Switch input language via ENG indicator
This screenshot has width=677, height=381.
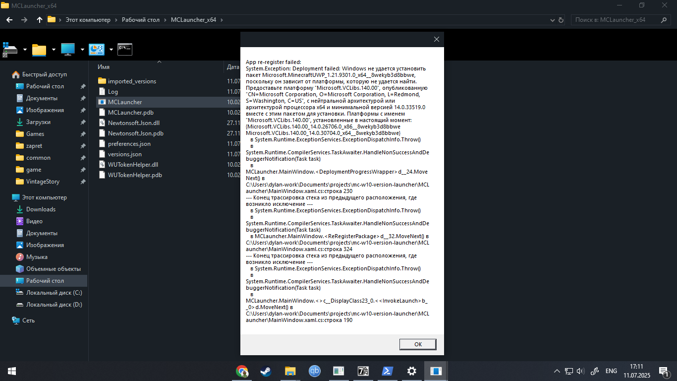click(611, 371)
